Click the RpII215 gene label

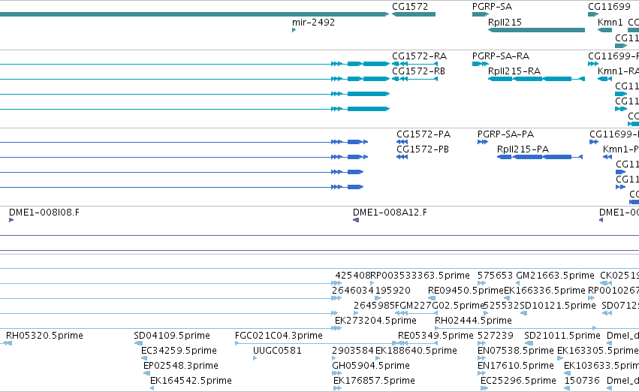(505, 23)
